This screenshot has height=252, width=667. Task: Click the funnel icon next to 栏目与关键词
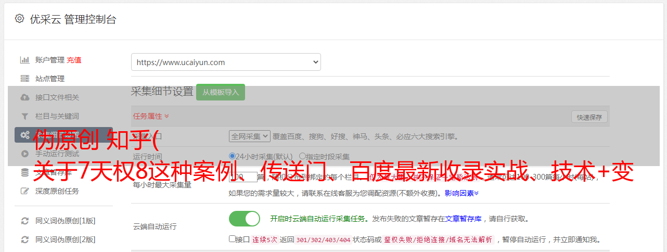[24, 116]
